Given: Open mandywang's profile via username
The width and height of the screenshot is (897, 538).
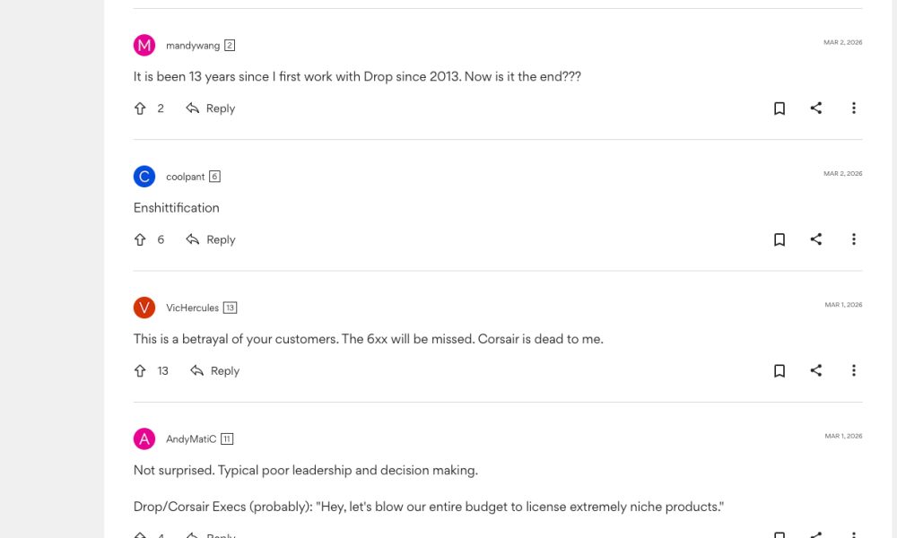Looking at the screenshot, I should [x=193, y=46].
